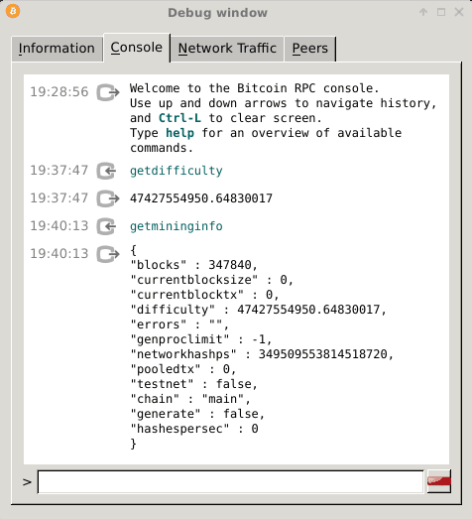Click the window shade up-arrow icon

pyautogui.click(x=423, y=12)
